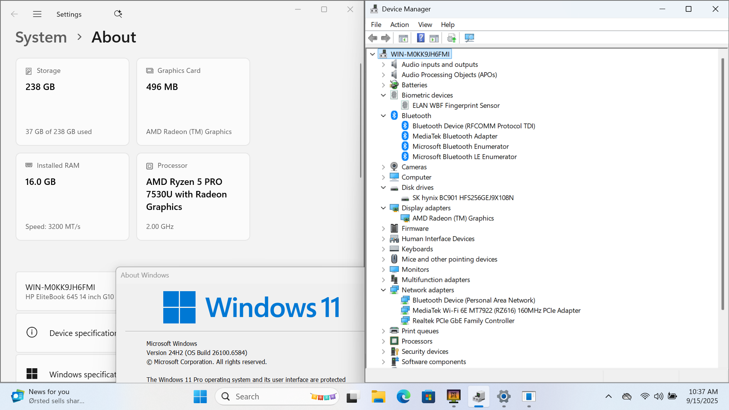Open File Explorer from the taskbar
The image size is (729, 410).
click(378, 397)
